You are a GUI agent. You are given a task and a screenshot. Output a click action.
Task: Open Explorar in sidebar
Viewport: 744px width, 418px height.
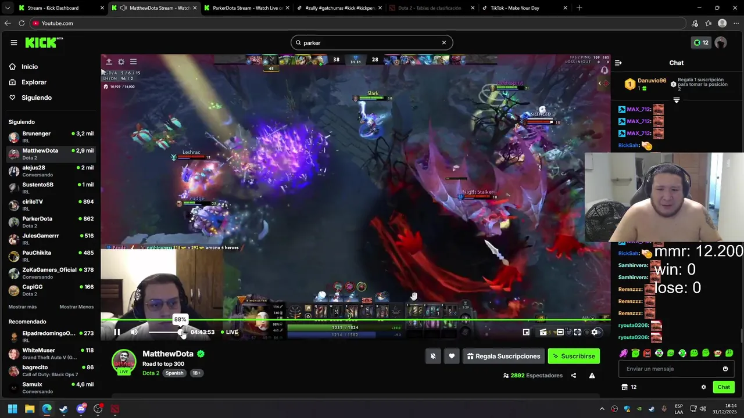28,82
